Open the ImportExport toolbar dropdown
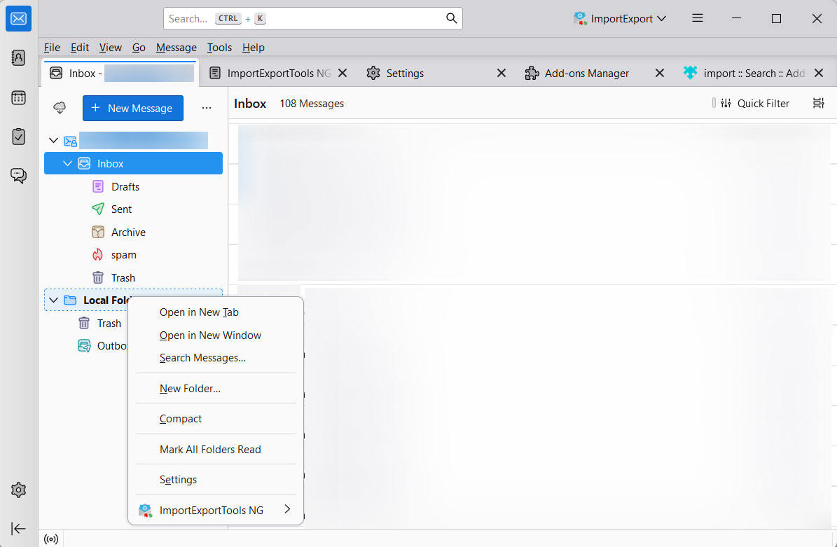The width and height of the screenshot is (837, 547). point(620,19)
